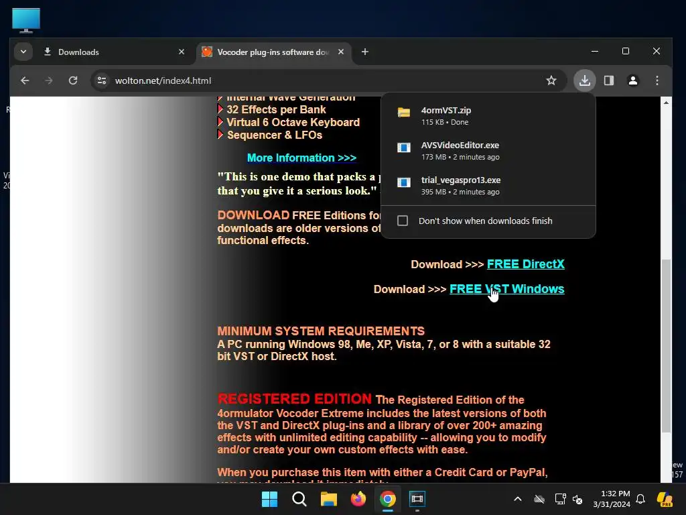Viewport: 686px width, 515px height.
Task: View site information icon in address bar
Action: (x=102, y=80)
